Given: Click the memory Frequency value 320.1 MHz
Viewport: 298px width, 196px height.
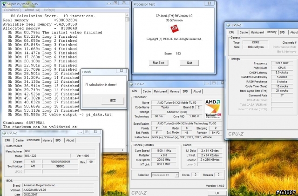Looking at the screenshot, I should point(282,63).
